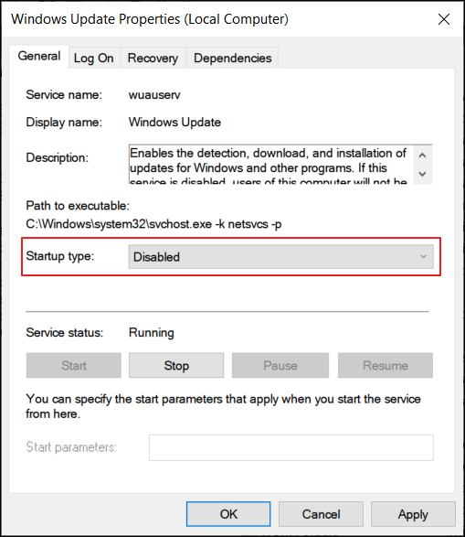
Task: Open the Log On tab
Action: 94,59
